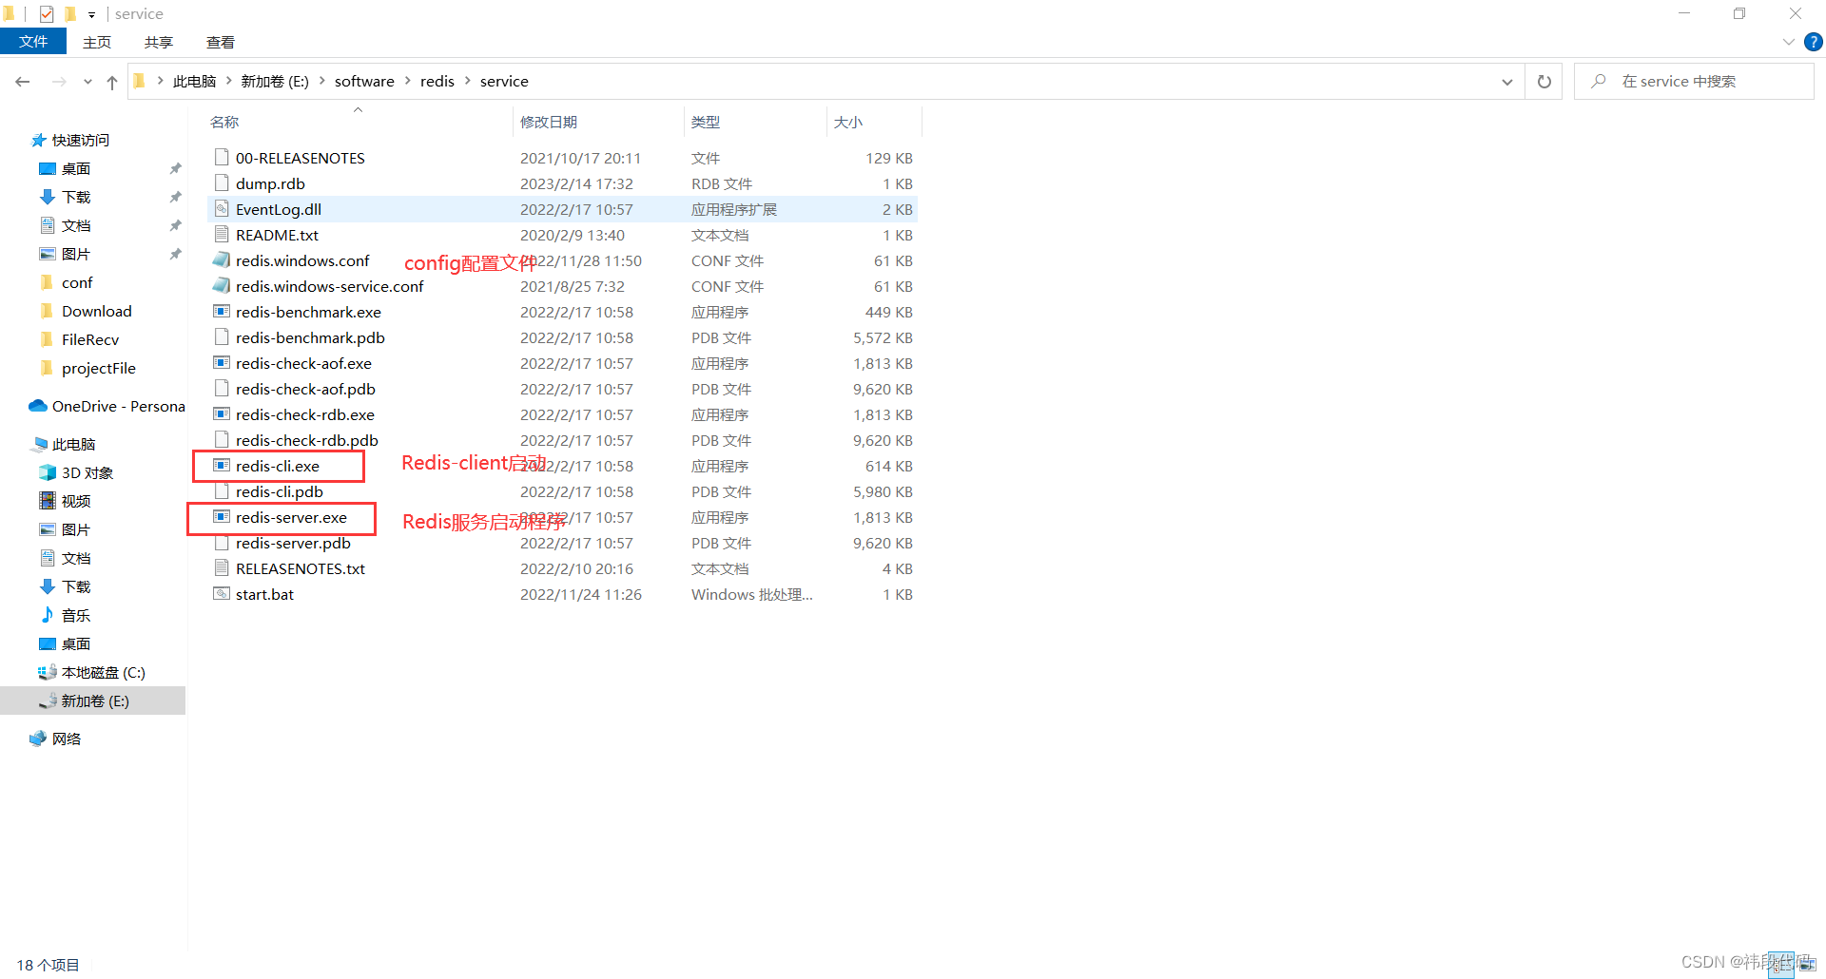Select the 00-RELEASENOTES file icon
This screenshot has height=979, width=1826.
click(222, 158)
